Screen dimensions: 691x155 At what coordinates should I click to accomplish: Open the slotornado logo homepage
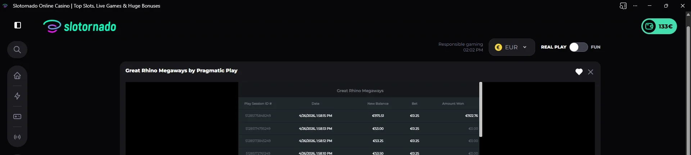pyautogui.click(x=80, y=26)
